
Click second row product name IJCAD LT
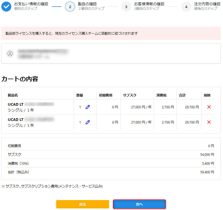[x=15, y=120]
